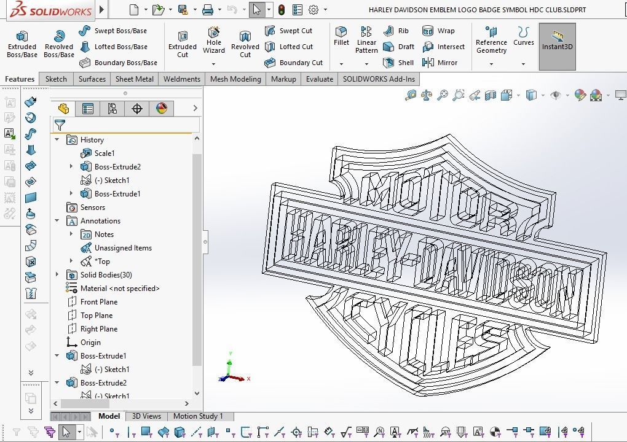Open the PropertyManager tab
The height and width of the screenshot is (442, 627).
tap(87, 109)
